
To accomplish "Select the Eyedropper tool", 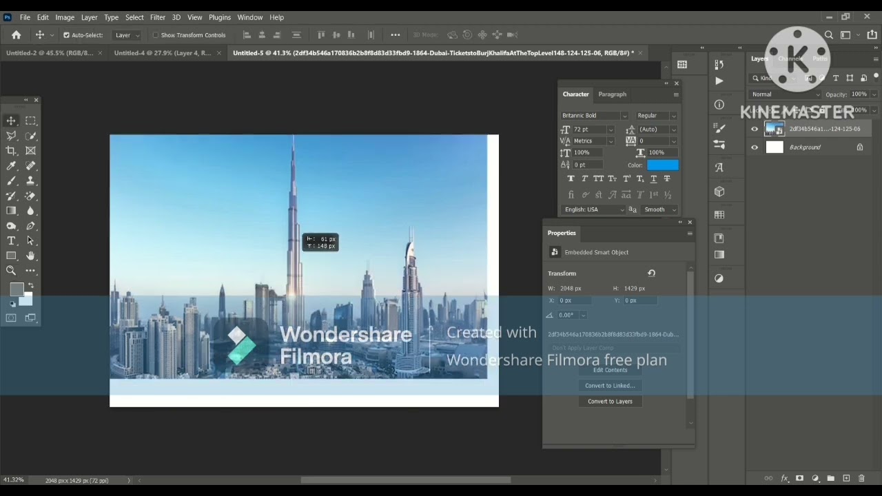I will (x=11, y=166).
